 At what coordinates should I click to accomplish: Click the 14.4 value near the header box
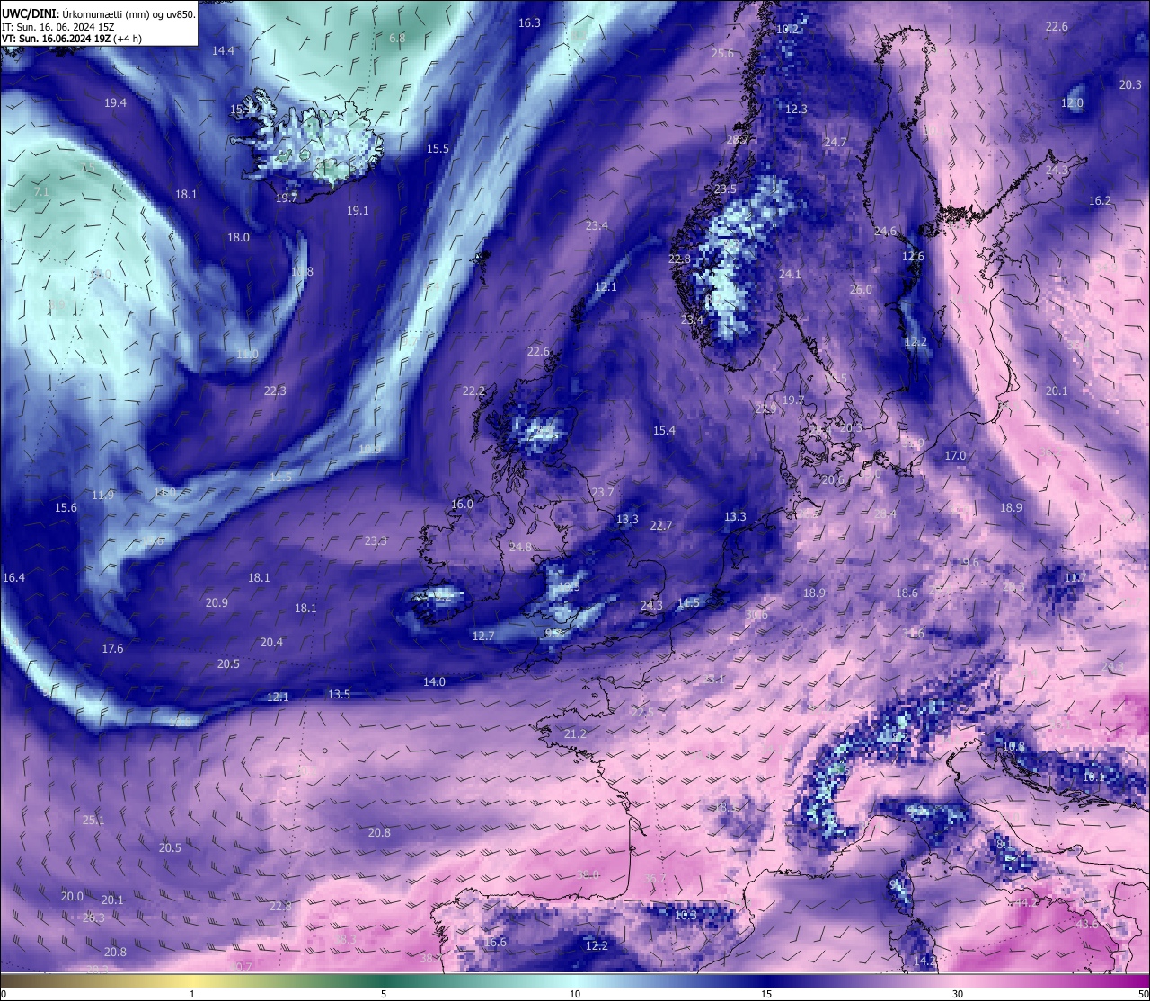pos(223,50)
